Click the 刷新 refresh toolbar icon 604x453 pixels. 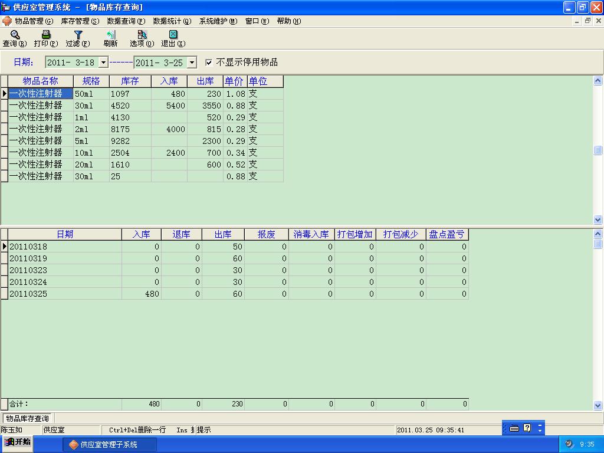(x=110, y=35)
